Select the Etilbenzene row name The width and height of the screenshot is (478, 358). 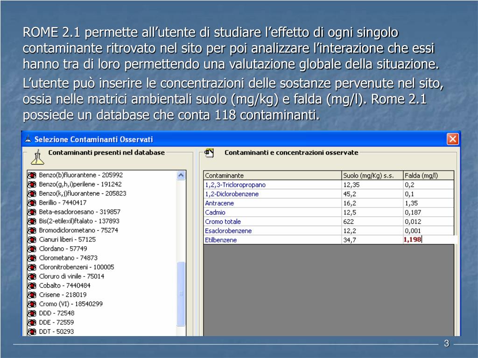[x=221, y=240]
